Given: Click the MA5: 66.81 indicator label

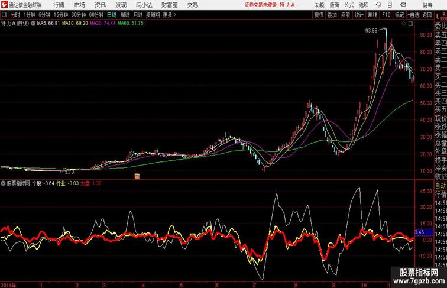Looking at the screenshot, I should (x=48, y=24).
